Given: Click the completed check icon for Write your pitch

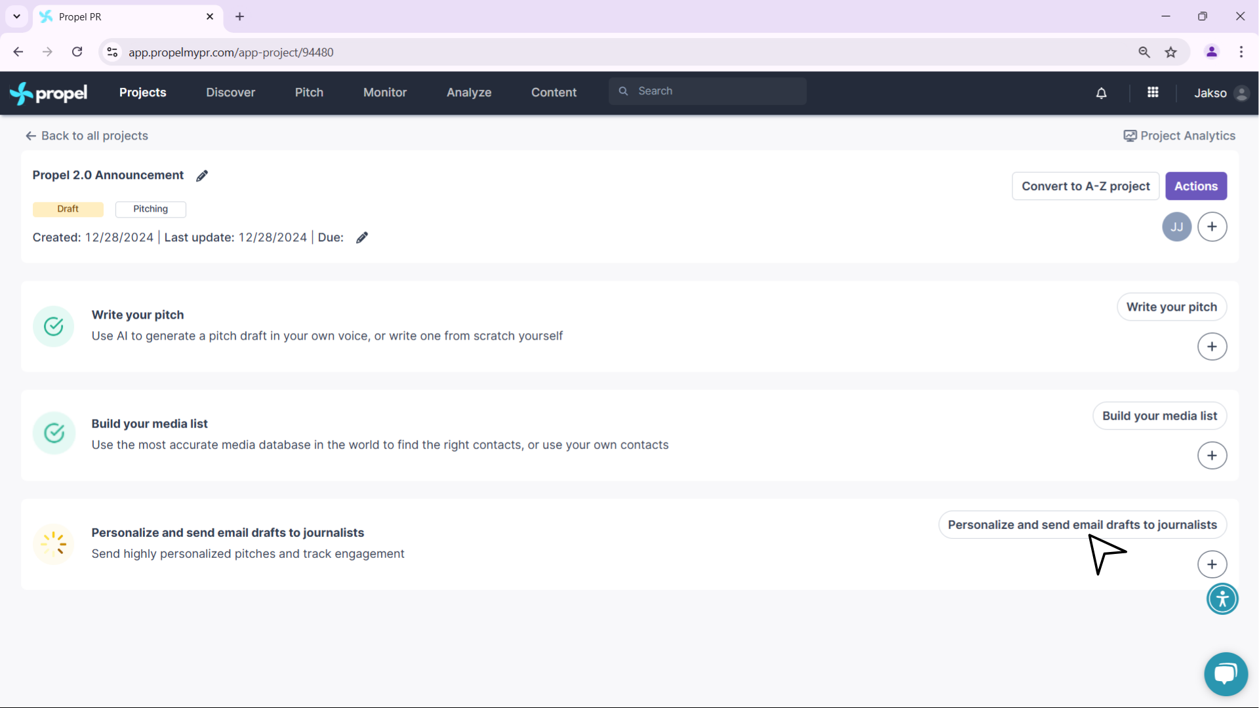Looking at the screenshot, I should pyautogui.click(x=54, y=326).
